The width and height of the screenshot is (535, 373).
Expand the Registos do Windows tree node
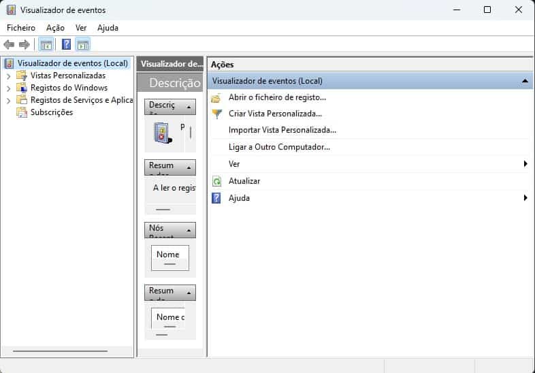(9, 88)
